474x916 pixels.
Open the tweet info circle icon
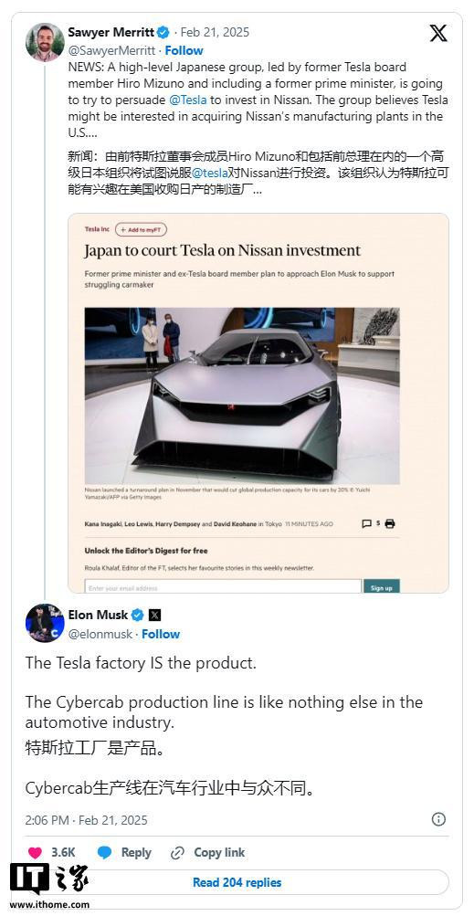click(x=438, y=819)
